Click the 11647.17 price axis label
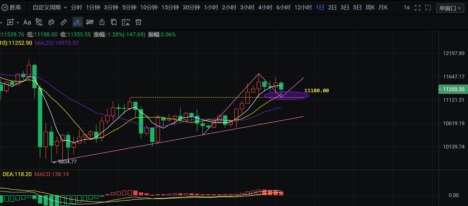 (454, 77)
